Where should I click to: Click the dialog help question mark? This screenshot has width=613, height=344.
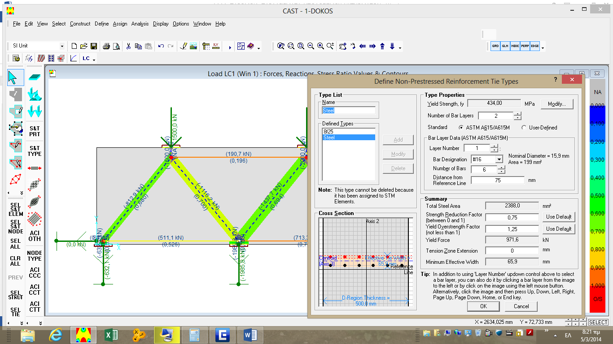555,79
